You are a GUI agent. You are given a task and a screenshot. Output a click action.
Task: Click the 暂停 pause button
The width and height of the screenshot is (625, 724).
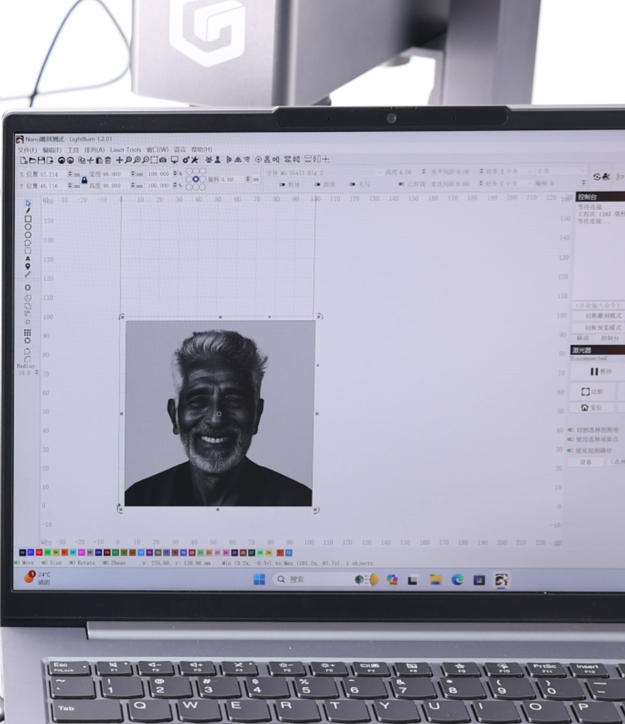coord(600,372)
